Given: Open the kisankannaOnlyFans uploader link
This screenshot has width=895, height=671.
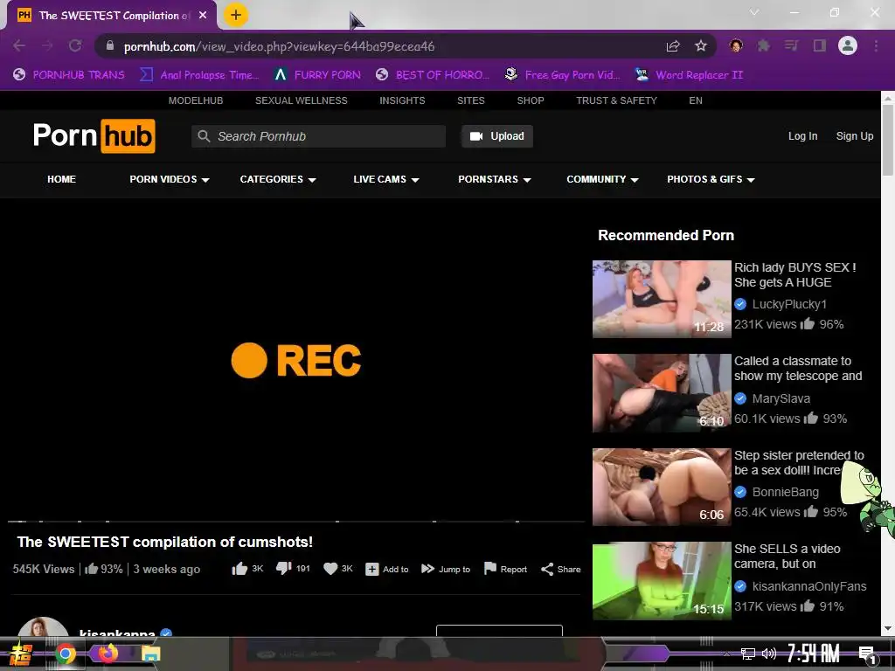Looking at the screenshot, I should tap(808, 586).
